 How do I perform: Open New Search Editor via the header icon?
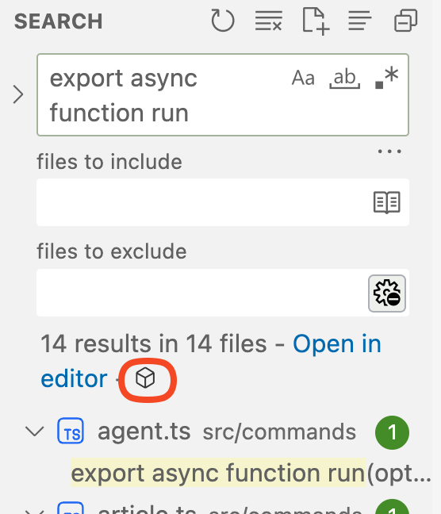pos(316,21)
